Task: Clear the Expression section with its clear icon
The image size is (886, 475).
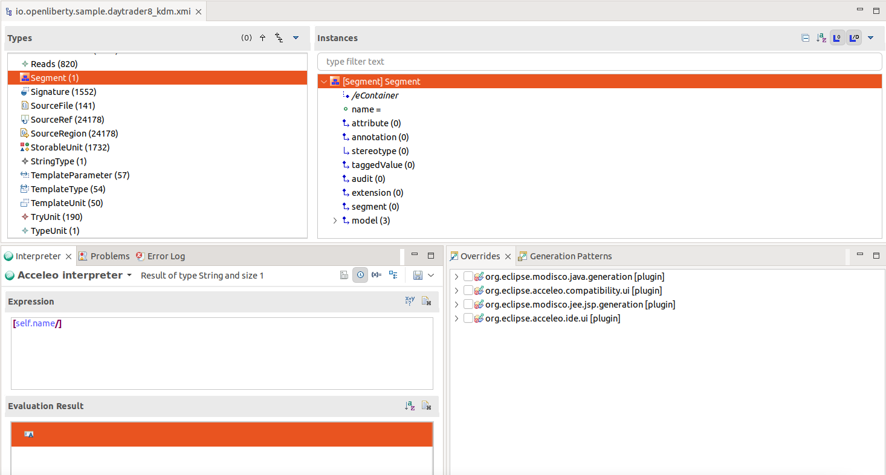Action: [426, 301]
